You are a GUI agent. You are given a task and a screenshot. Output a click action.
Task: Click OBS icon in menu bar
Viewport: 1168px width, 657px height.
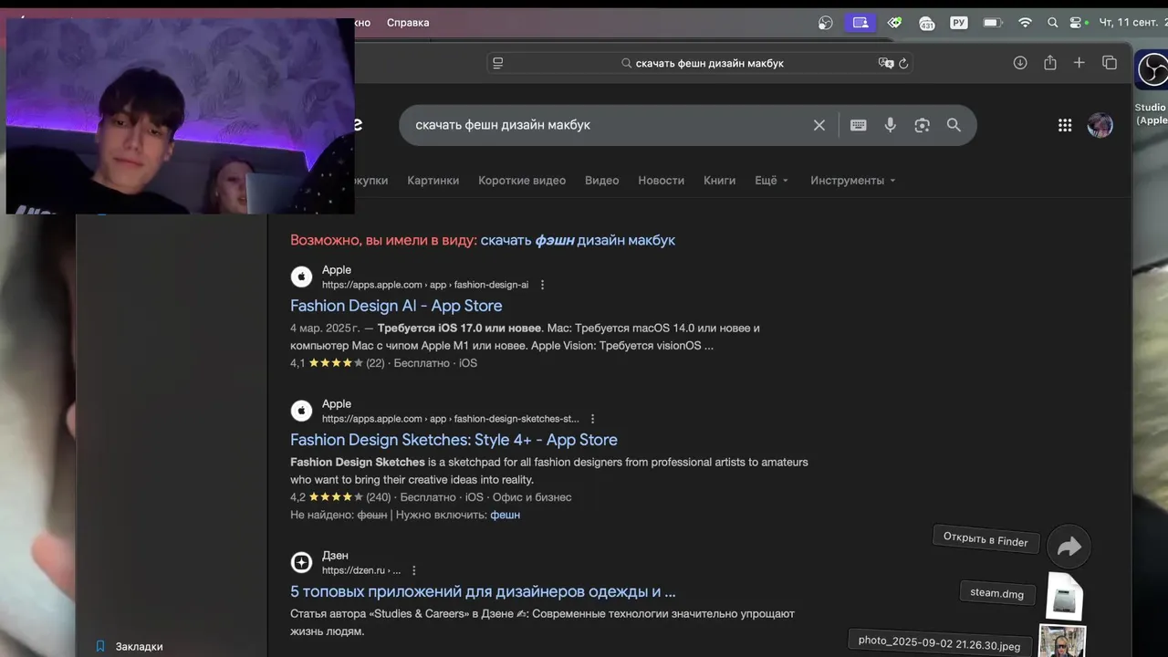826,23
